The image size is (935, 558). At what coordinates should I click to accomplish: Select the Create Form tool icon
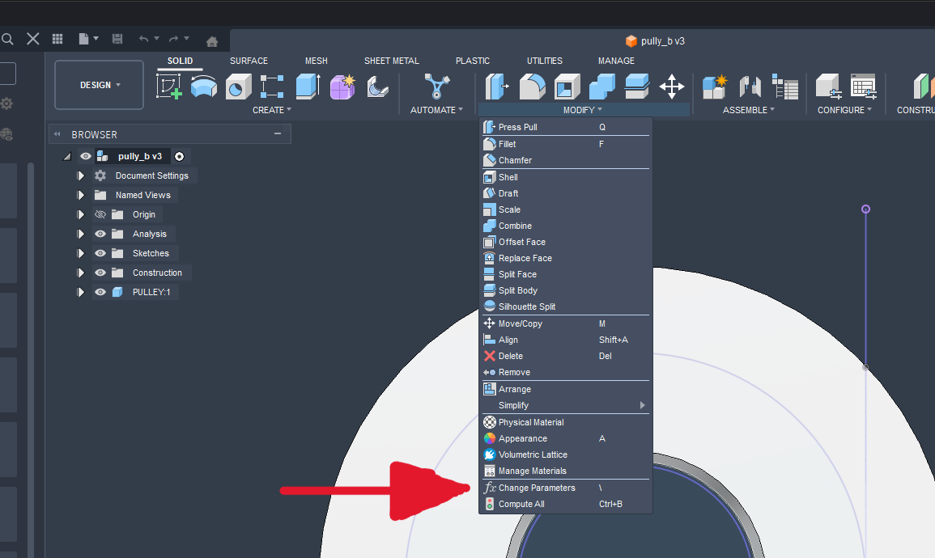[x=342, y=87]
